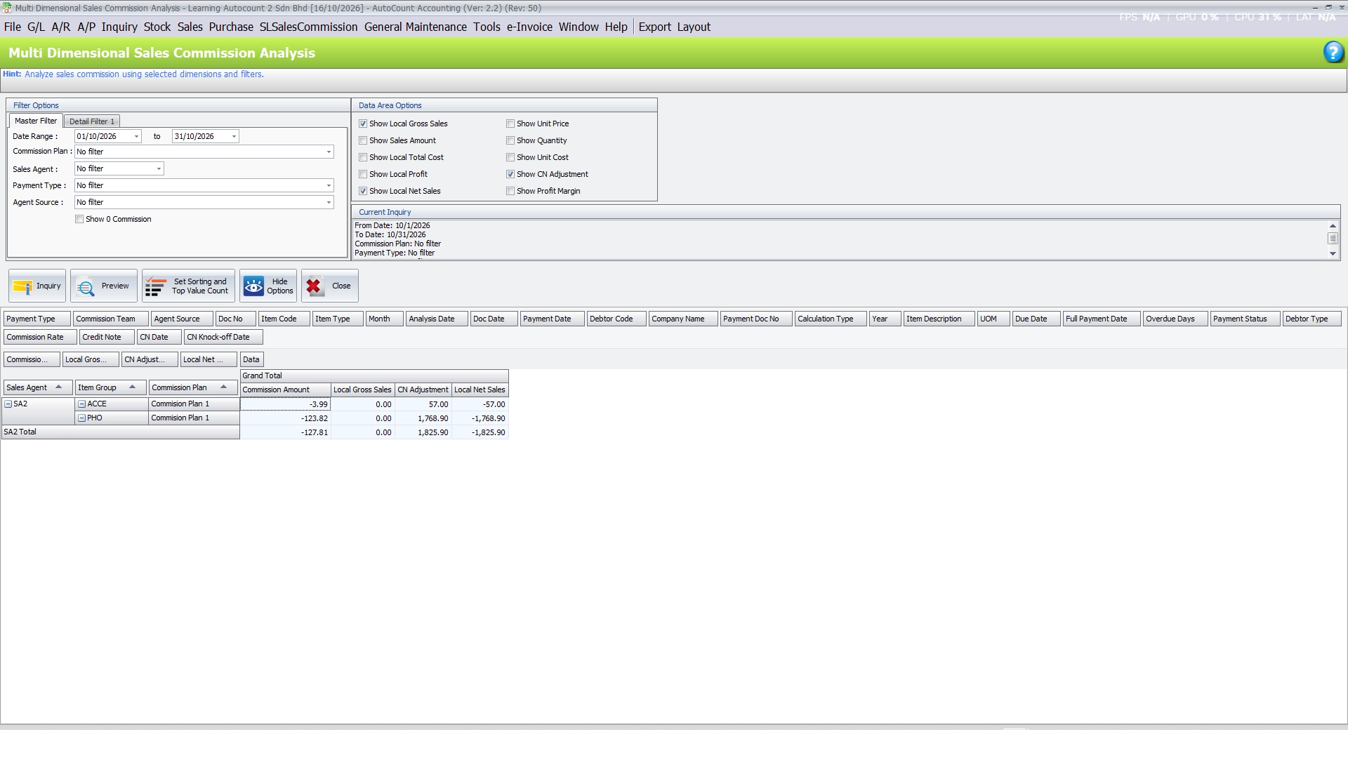Screen dimensions: 1348x758
Task: Click the Hide Options eye icon
Action: pos(253,286)
